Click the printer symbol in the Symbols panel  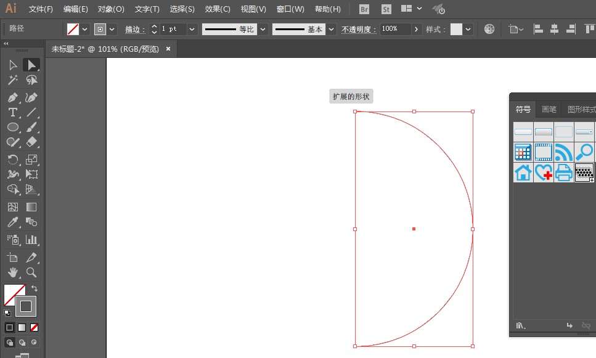coord(563,173)
